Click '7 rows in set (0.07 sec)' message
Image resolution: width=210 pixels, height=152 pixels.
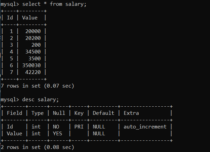[37, 86]
